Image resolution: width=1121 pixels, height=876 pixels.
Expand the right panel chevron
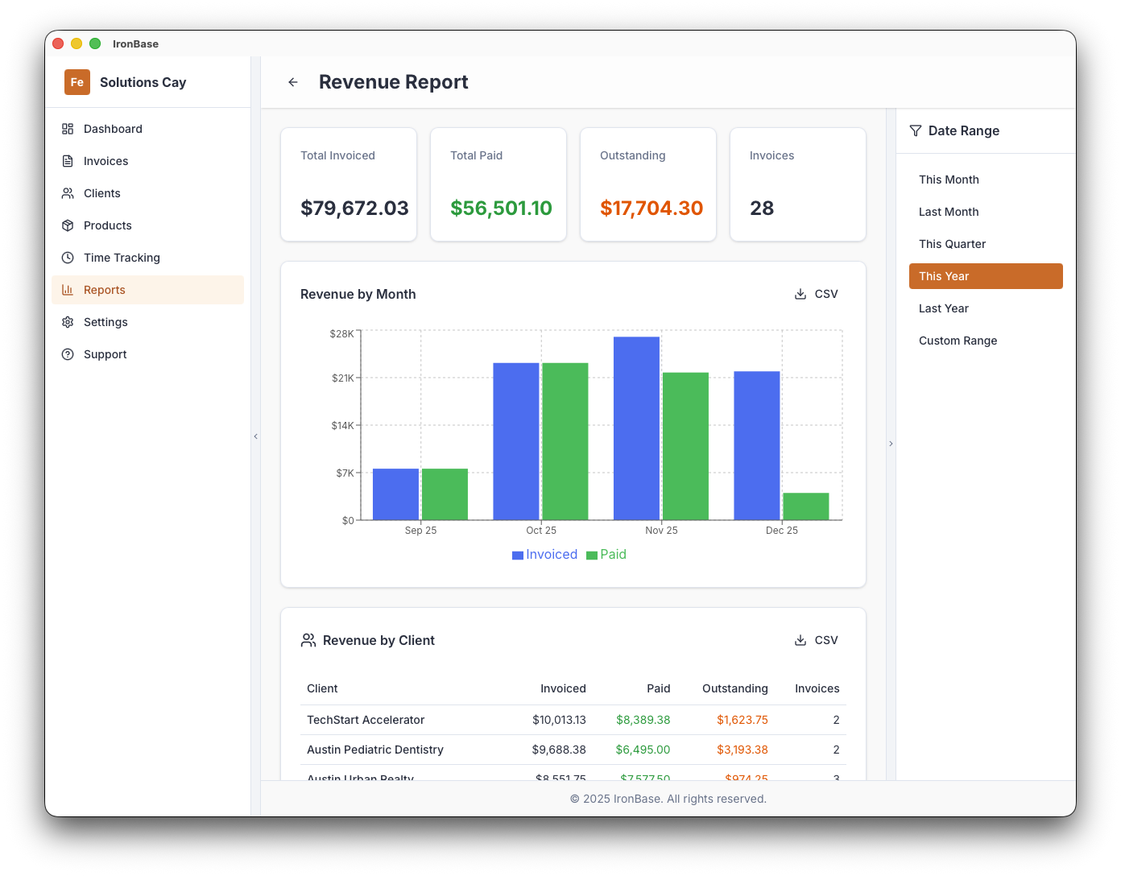click(891, 444)
